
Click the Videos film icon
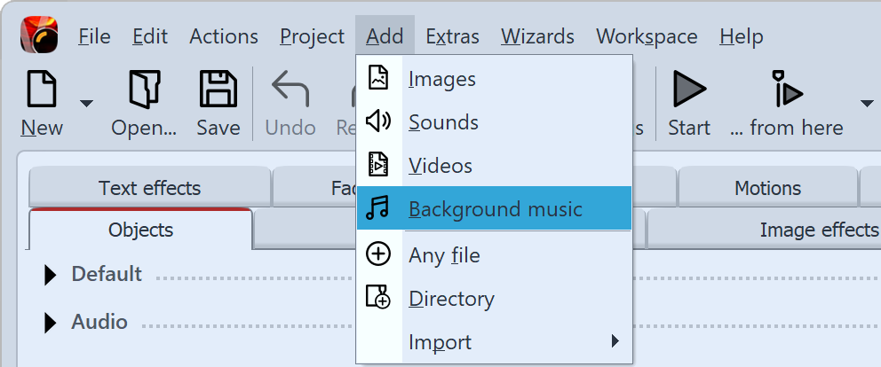(378, 165)
